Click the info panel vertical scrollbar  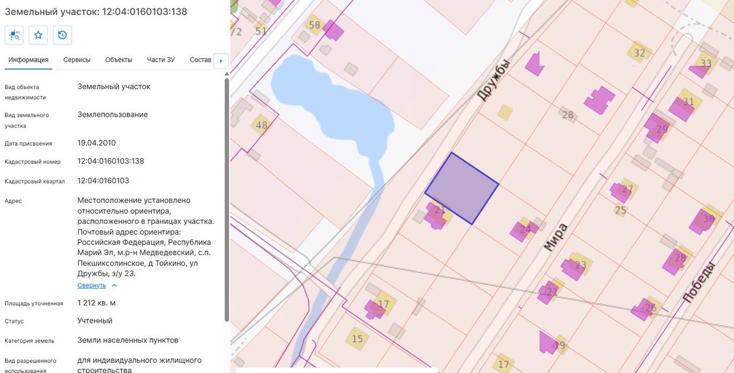point(227,199)
